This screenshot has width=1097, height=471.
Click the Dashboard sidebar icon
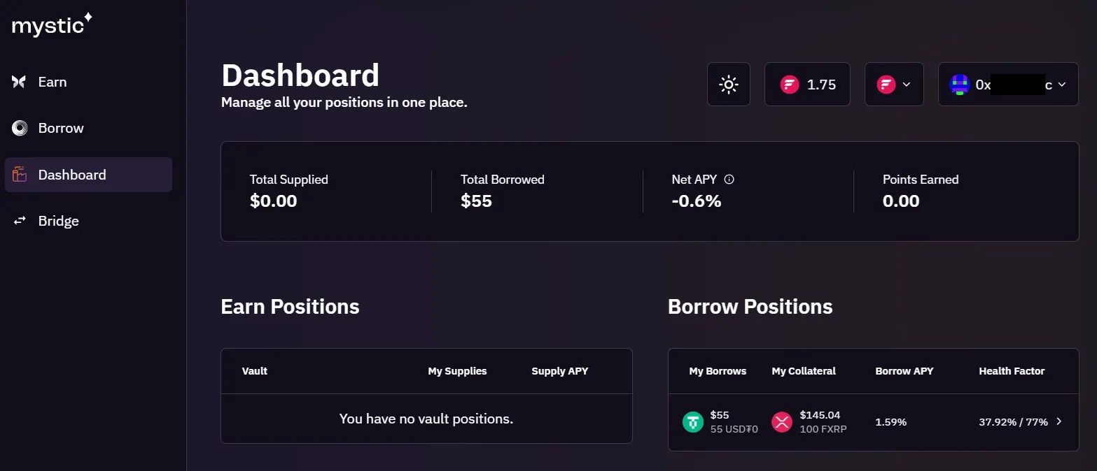(20, 175)
